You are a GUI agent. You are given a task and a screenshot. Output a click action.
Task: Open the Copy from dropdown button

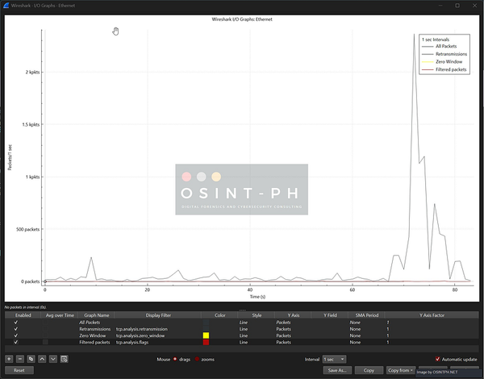pyautogui.click(x=401, y=370)
